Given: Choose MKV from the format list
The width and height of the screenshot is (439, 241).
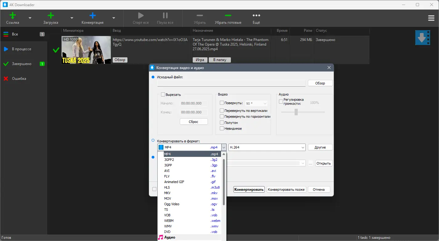Looking at the screenshot, I should [190, 193].
